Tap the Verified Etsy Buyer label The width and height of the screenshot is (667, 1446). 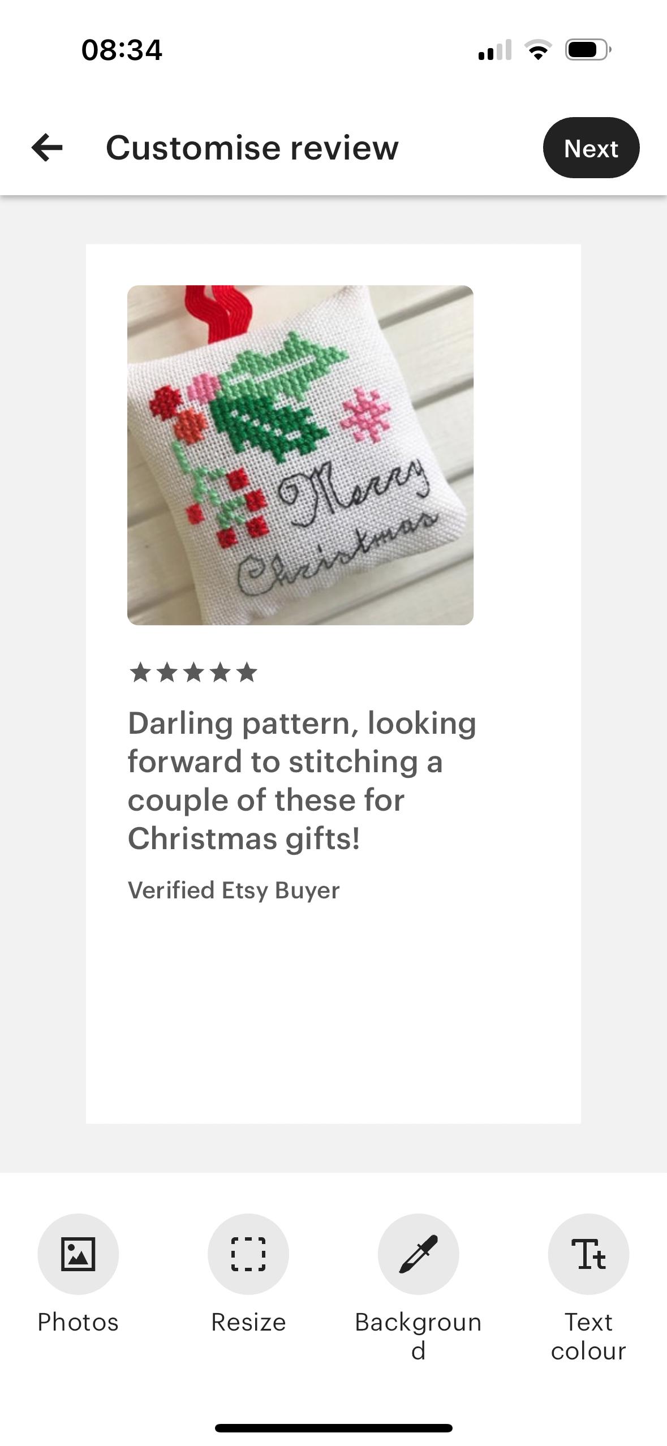click(x=234, y=890)
